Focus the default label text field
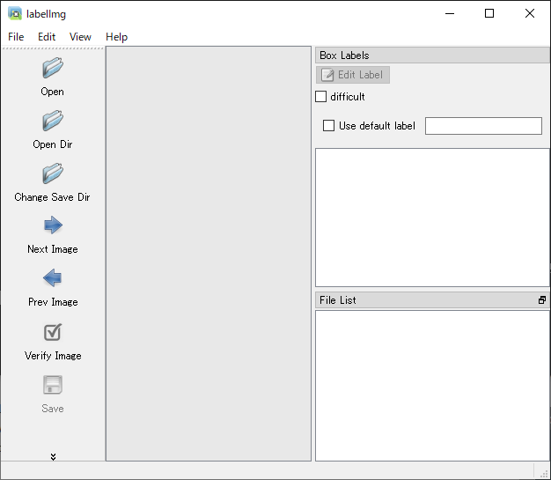 tap(483, 126)
